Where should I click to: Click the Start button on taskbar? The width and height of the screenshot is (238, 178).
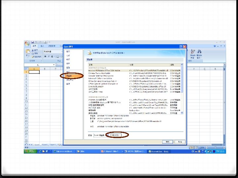tap(30, 151)
